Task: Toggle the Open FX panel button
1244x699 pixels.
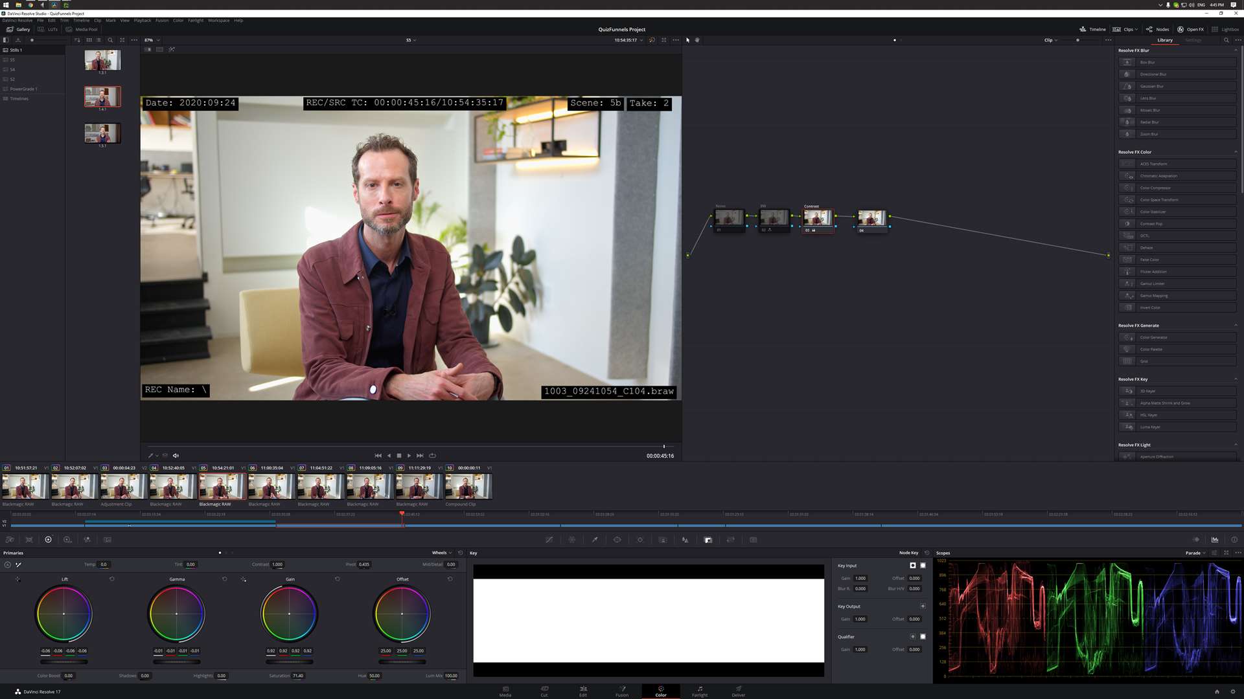Action: pyautogui.click(x=1191, y=29)
